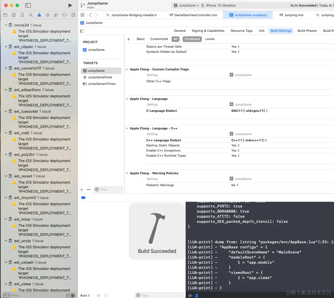The height and width of the screenshot is (298, 334).
Task: Open the Breakpoint navigator icon
Action: 65,15
